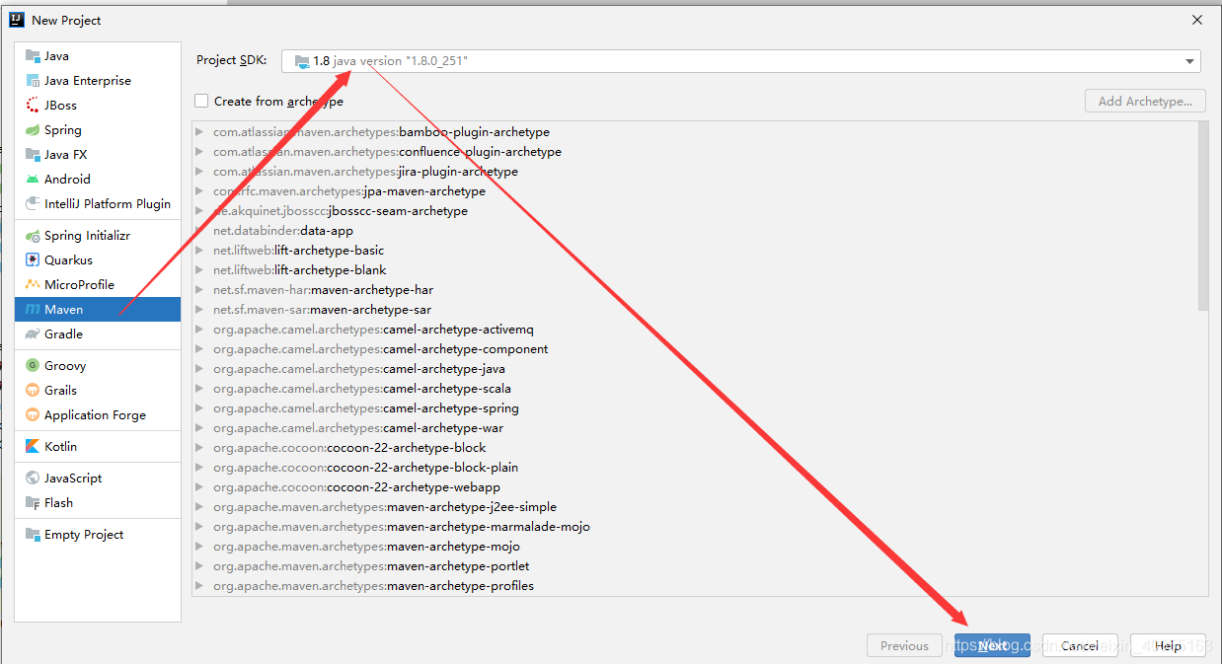Viewport: 1222px width, 664px height.
Task: Choose the Quarkus icon
Action: pos(33,260)
